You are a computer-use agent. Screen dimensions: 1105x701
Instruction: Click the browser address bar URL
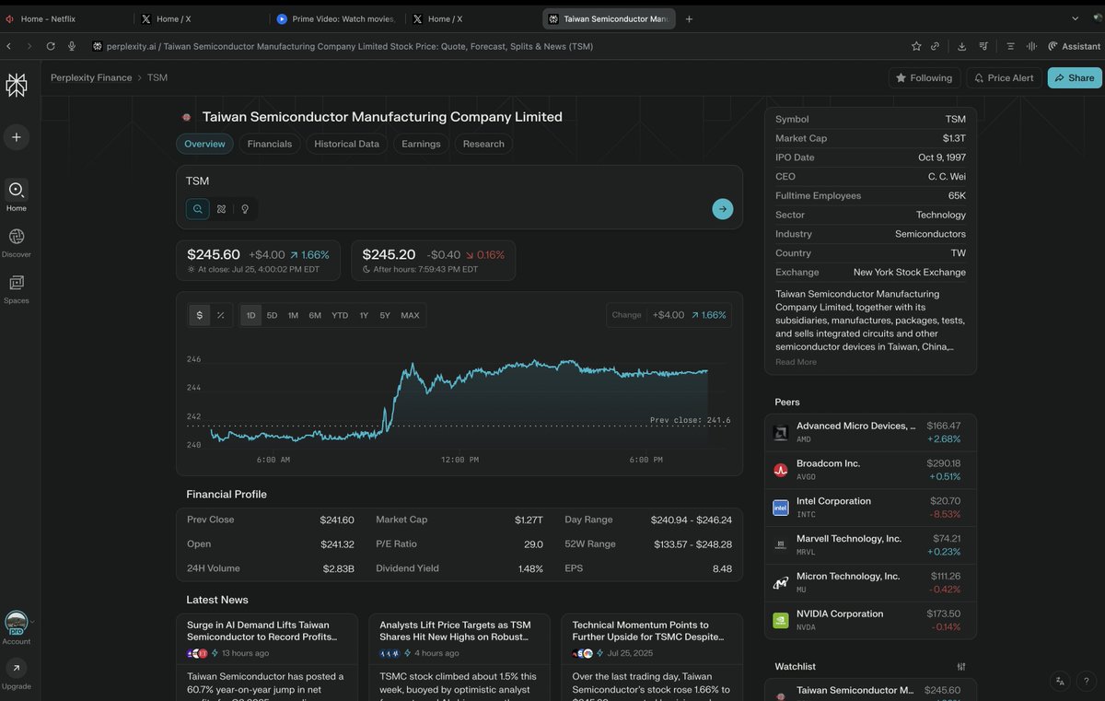pyautogui.click(x=350, y=46)
